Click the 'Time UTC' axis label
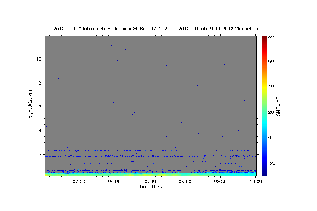Screen dimensions: 317x211 click(150, 187)
